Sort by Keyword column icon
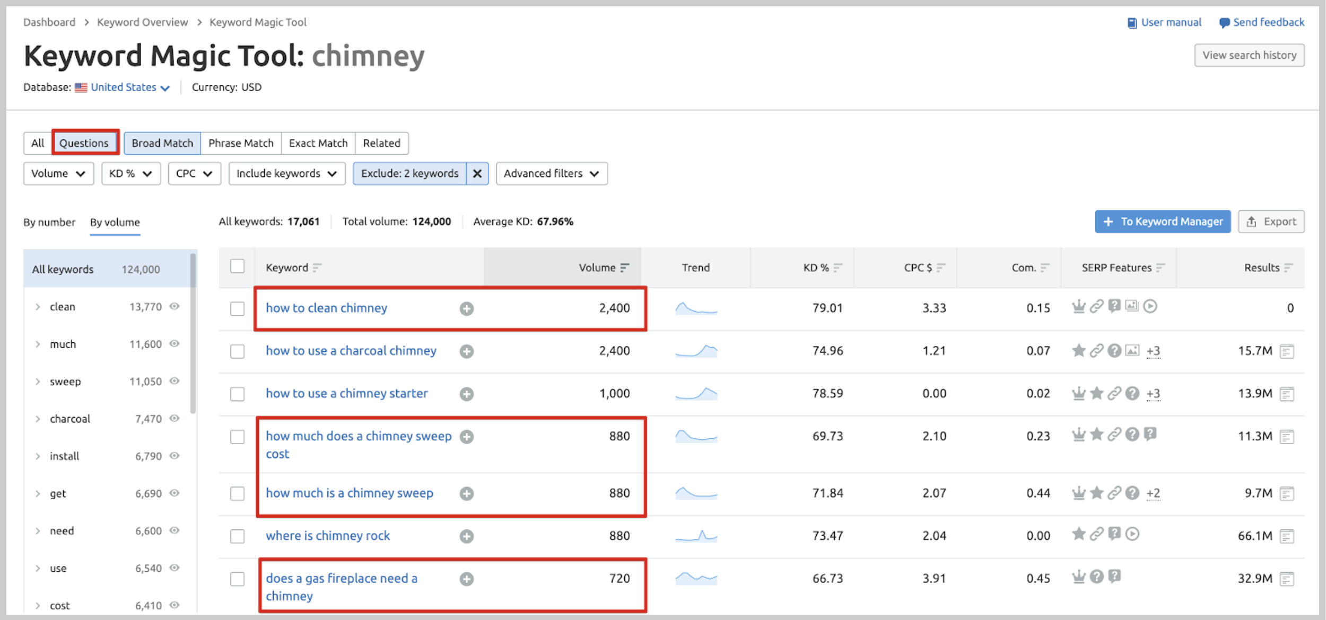Image resolution: width=1326 pixels, height=620 pixels. (x=317, y=268)
